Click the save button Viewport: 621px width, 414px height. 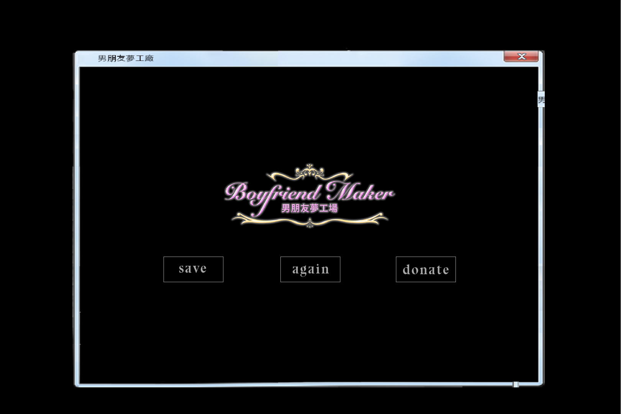point(193,269)
